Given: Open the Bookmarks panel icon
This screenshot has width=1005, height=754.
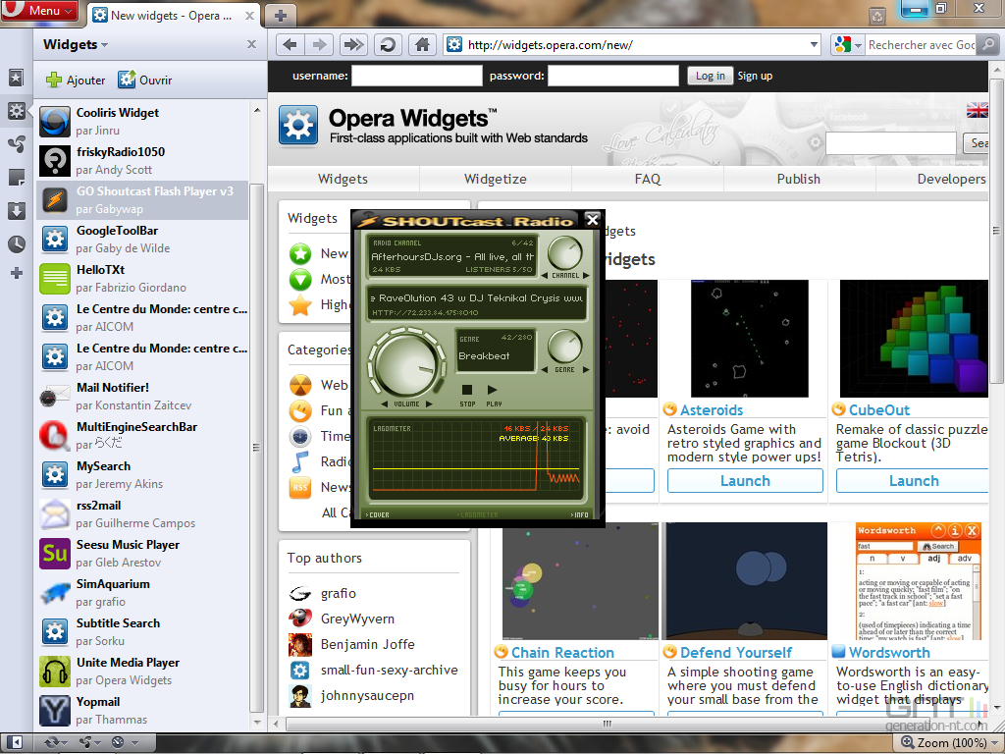Looking at the screenshot, I should coord(16,78).
